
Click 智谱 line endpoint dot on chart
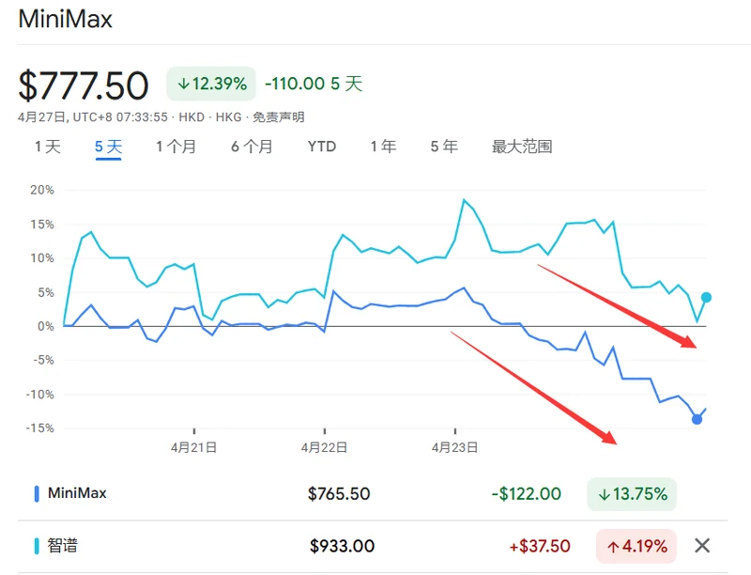pyautogui.click(x=706, y=297)
